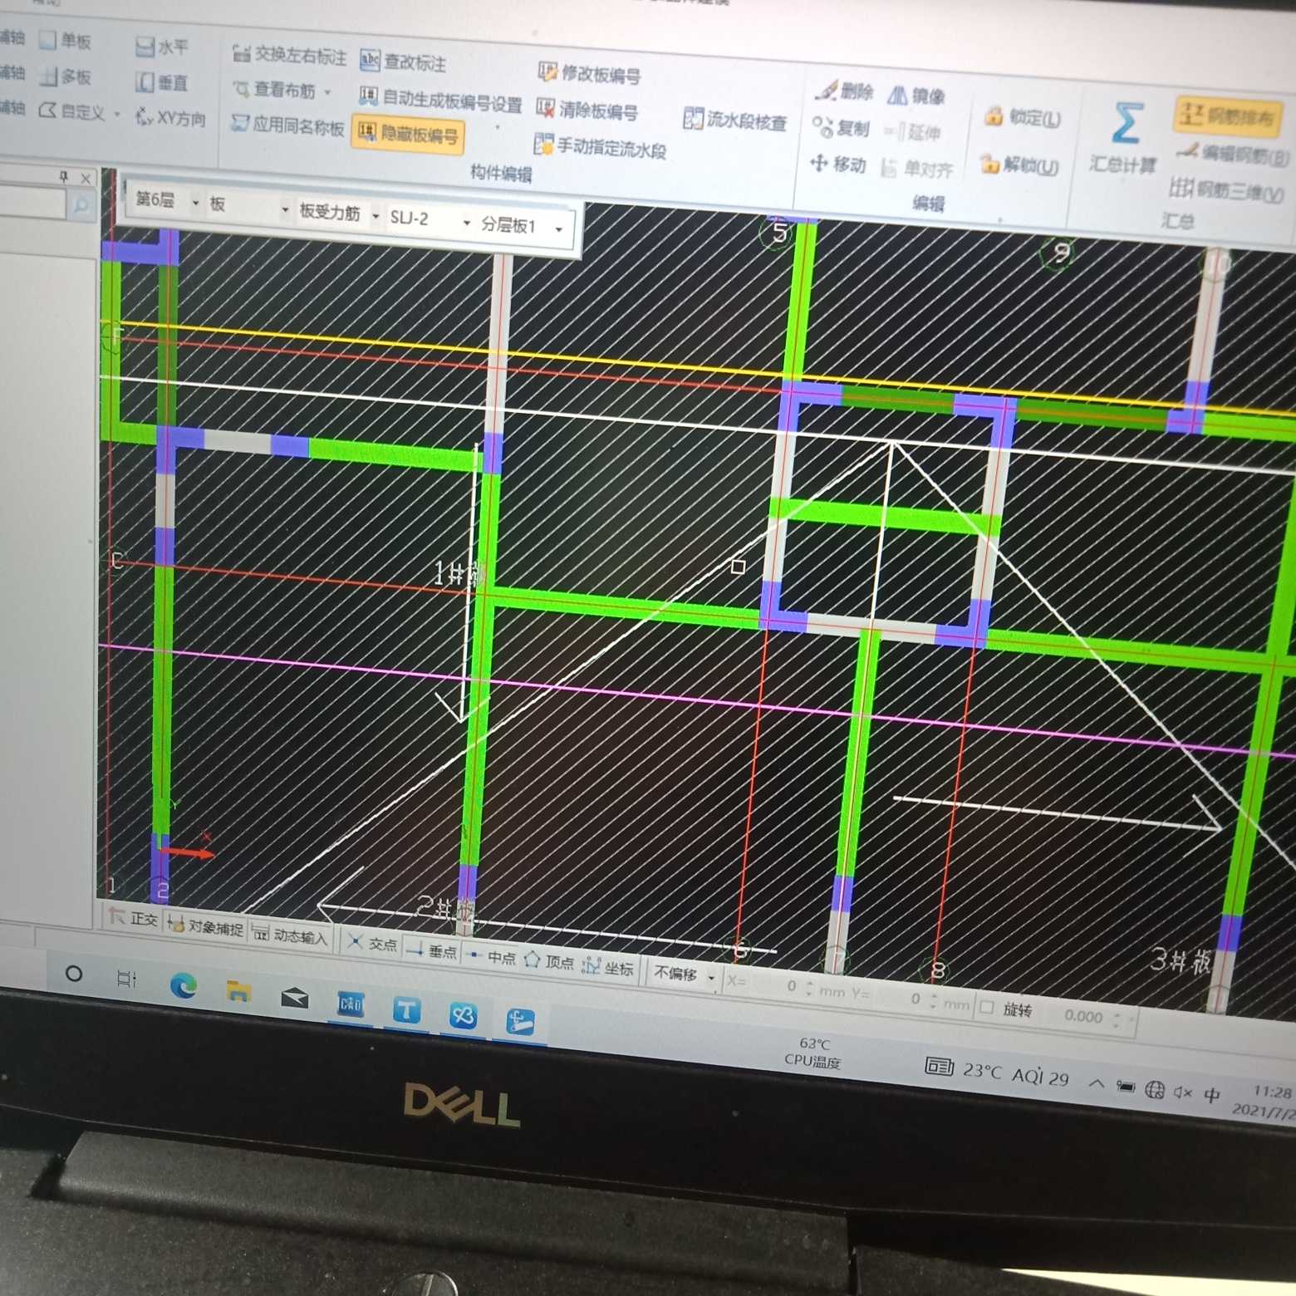
Task: Toggle 垂点 perpendicular snap
Action: 432,950
